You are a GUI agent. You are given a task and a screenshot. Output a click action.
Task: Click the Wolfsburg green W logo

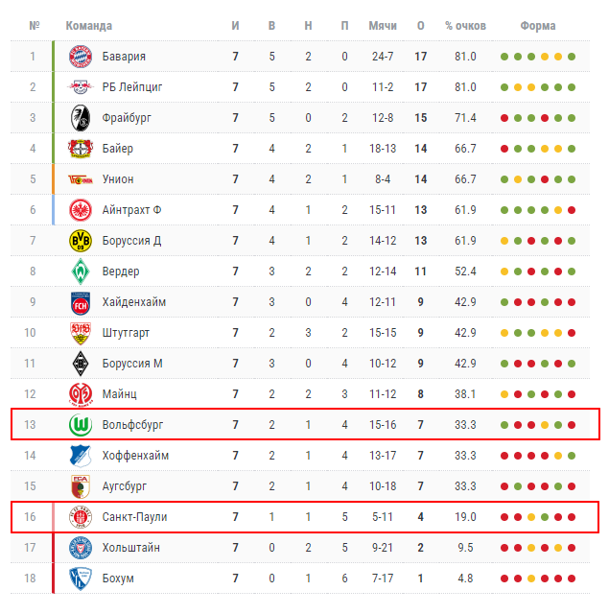pos(80,424)
